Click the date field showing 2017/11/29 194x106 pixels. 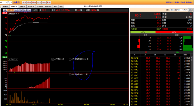coord(176,10)
